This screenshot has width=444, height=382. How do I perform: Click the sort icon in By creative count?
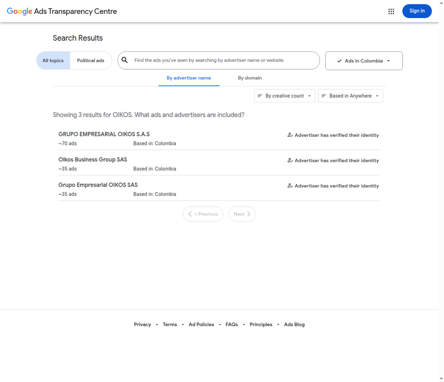click(260, 95)
